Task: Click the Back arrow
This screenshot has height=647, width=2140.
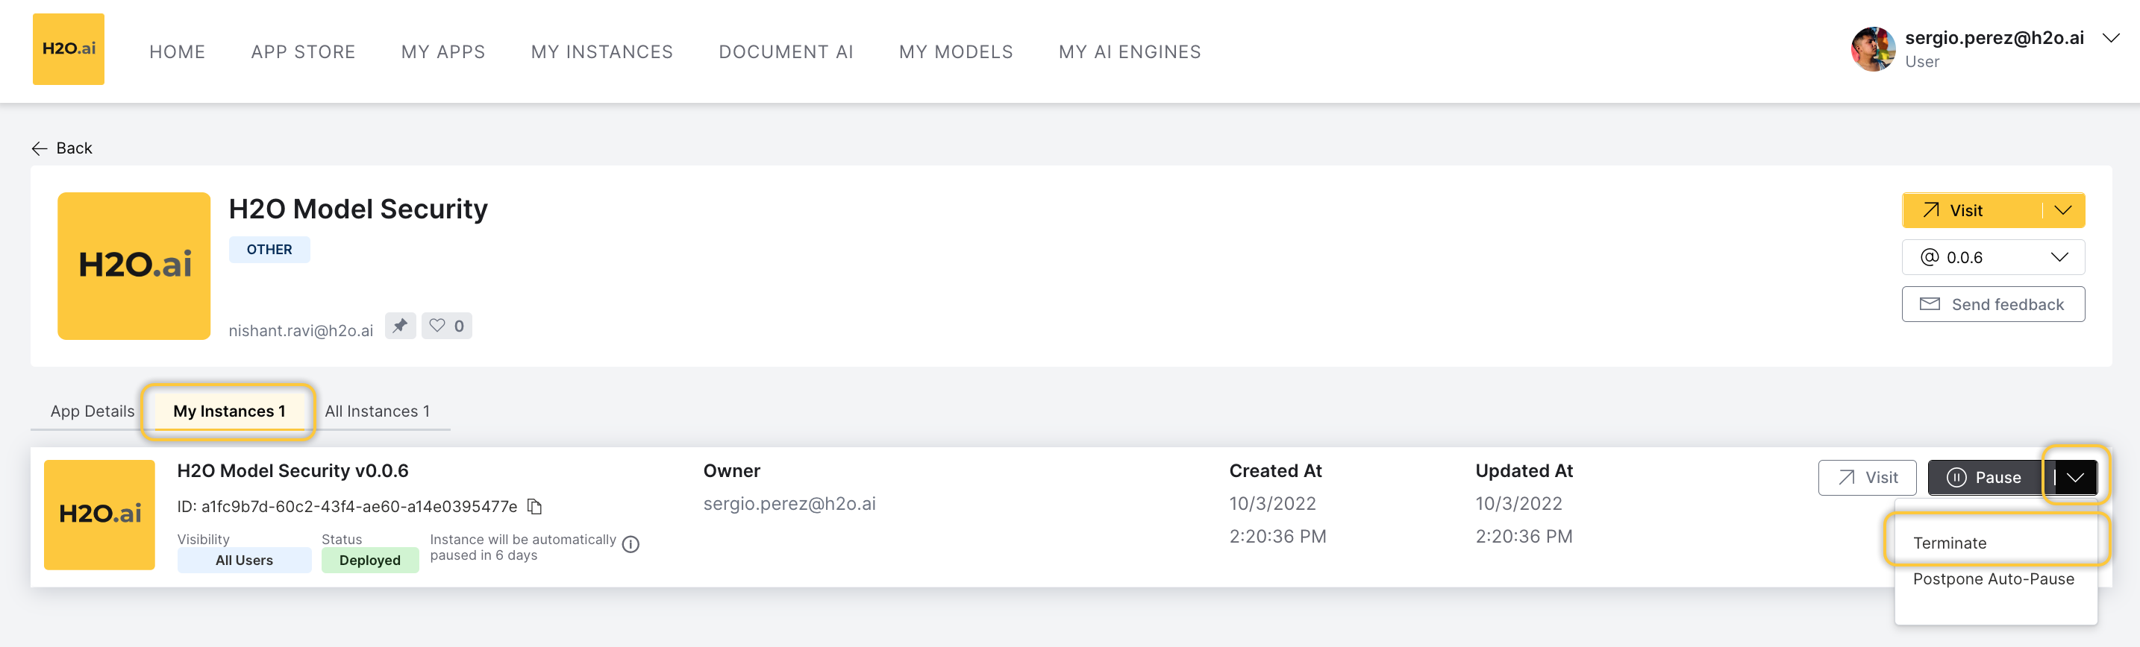Action: [40, 148]
